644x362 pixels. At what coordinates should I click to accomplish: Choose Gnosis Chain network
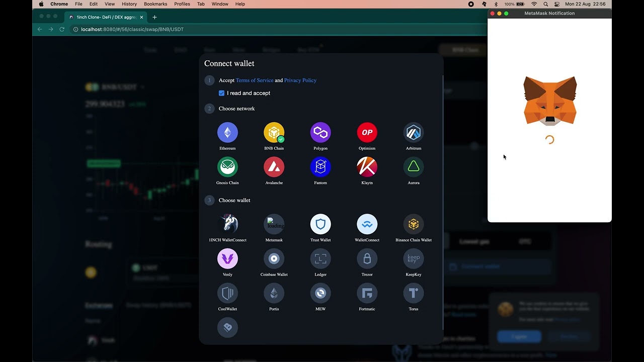[227, 167]
